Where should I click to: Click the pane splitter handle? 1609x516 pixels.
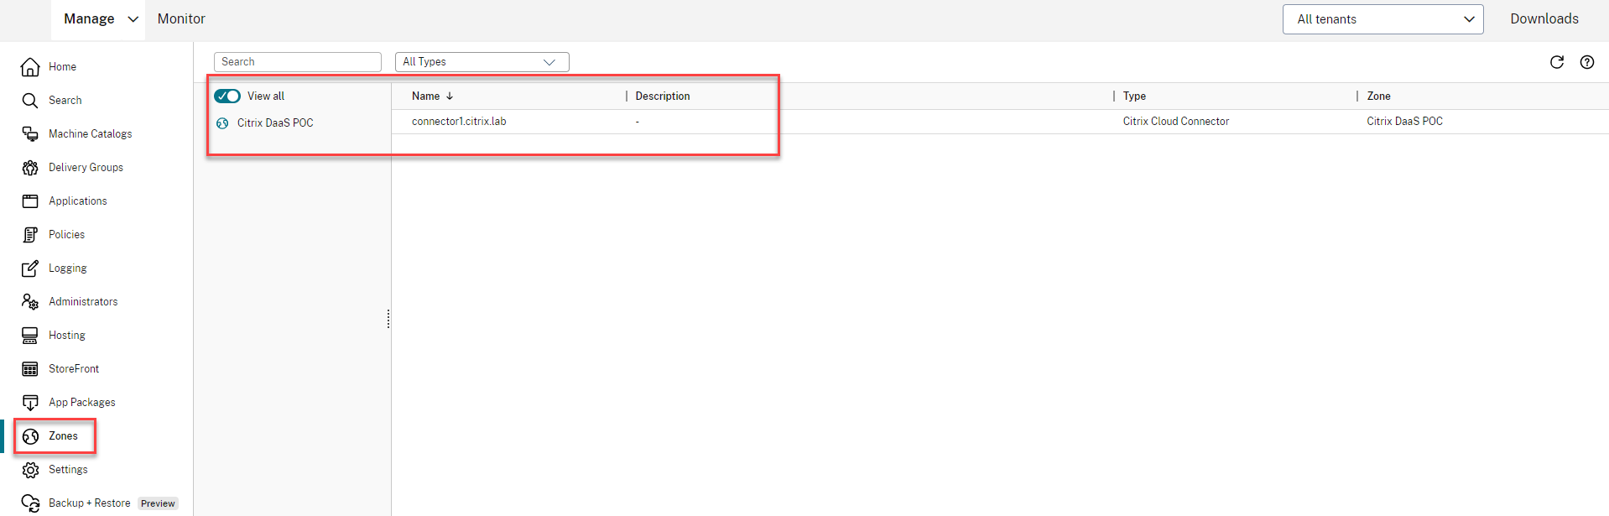(x=388, y=319)
